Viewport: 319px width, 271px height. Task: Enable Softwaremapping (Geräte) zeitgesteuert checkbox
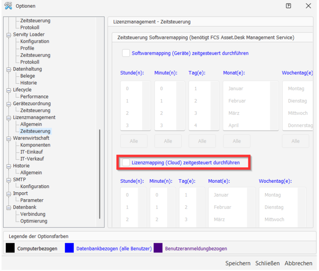click(126, 53)
